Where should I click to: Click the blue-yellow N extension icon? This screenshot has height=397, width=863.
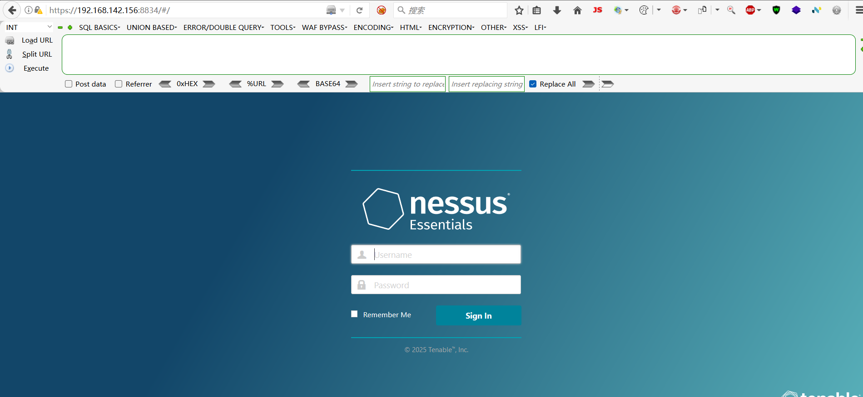(816, 10)
